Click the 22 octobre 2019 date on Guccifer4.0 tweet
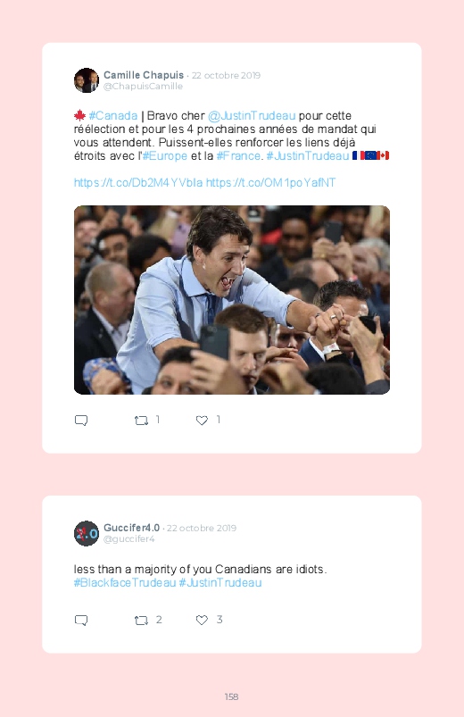The image size is (464, 717). click(202, 528)
